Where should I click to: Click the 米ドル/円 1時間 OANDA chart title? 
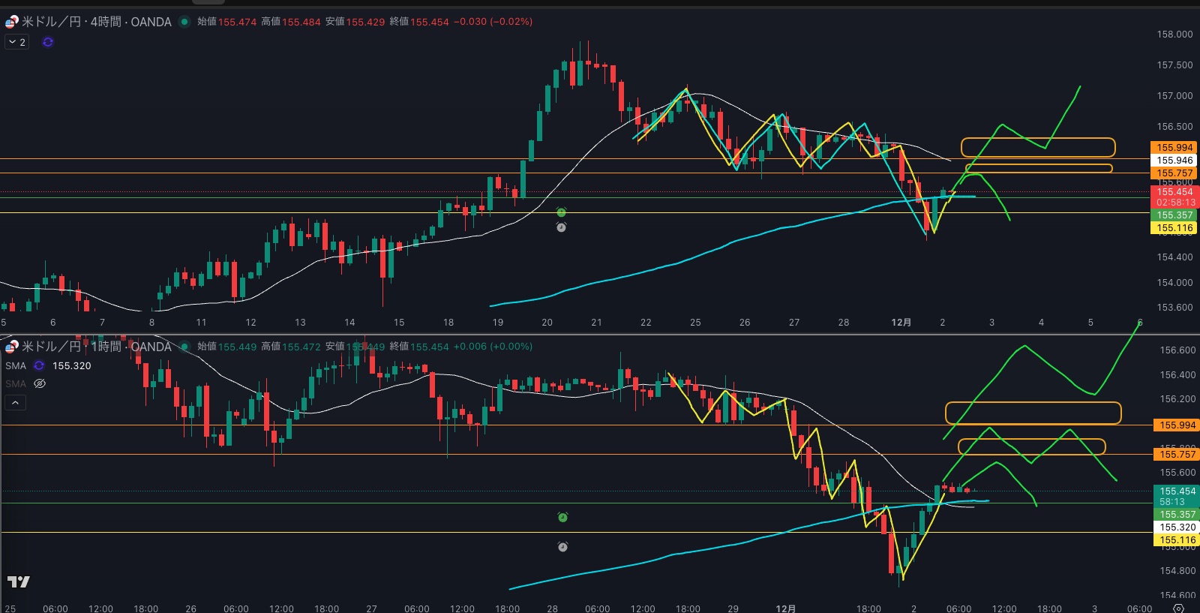(96, 347)
